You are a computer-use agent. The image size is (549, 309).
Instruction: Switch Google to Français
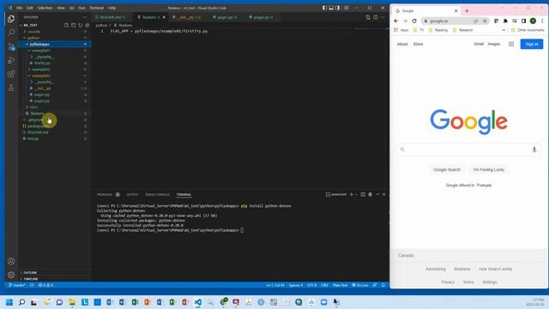(x=484, y=185)
